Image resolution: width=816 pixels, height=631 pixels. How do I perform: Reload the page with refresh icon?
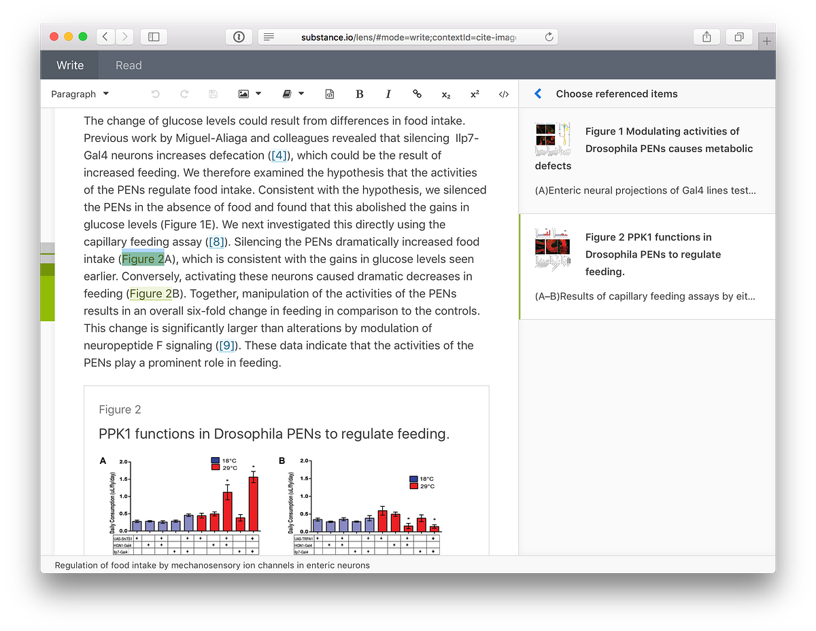click(x=549, y=37)
